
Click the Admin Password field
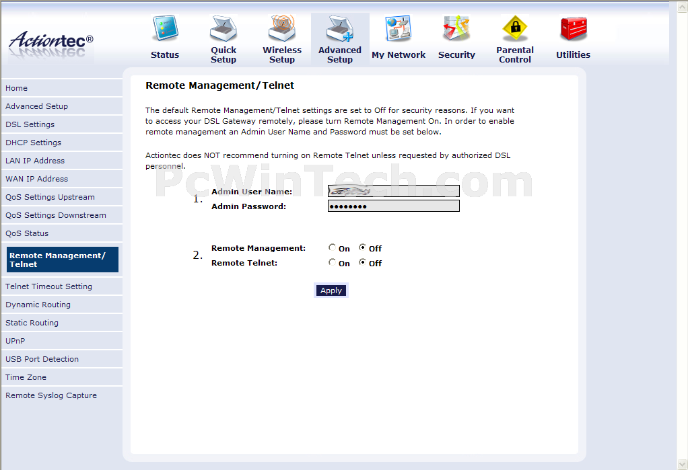pyautogui.click(x=394, y=206)
